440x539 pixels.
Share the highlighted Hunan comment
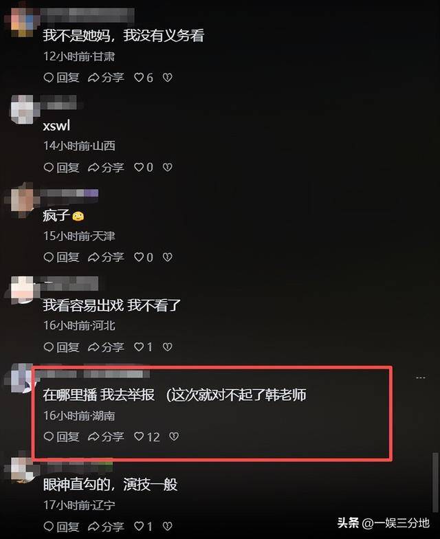[x=106, y=437]
